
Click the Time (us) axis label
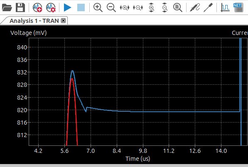point(138,159)
